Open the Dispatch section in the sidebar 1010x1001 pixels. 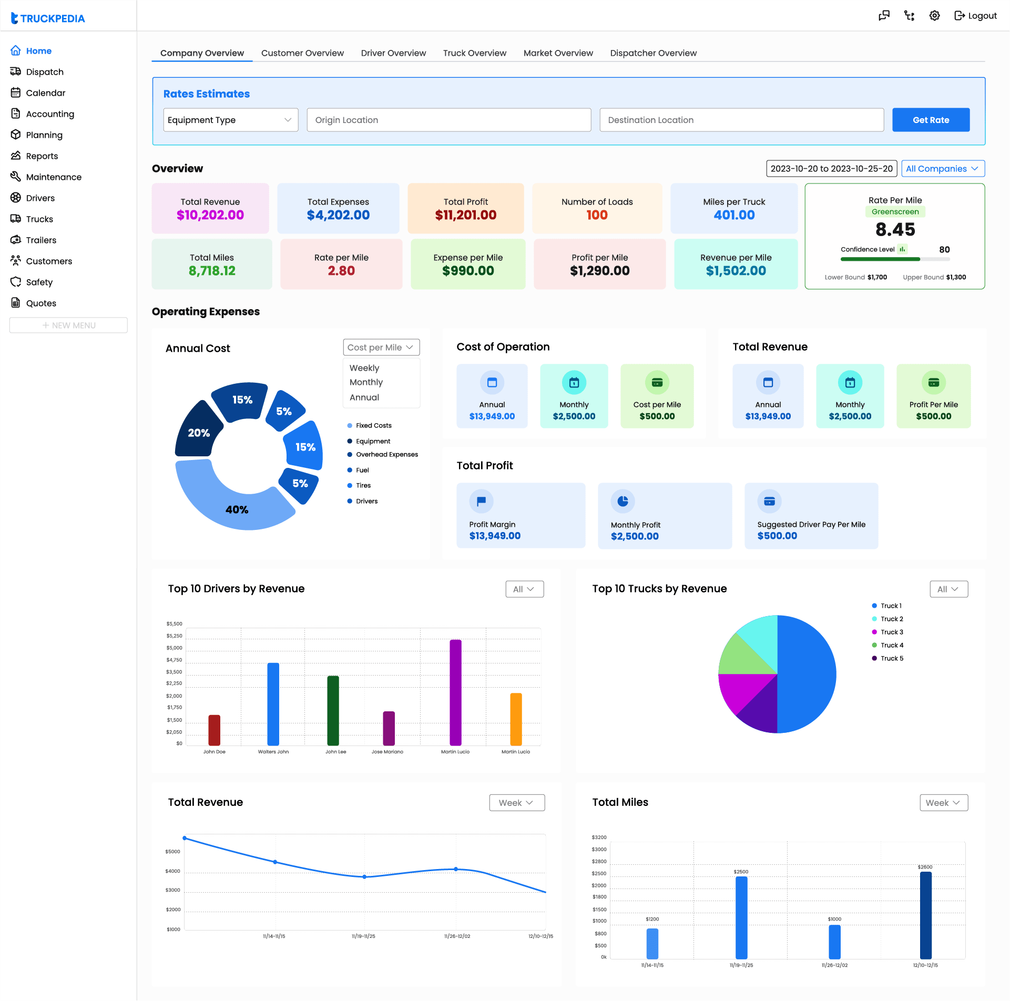coord(45,72)
